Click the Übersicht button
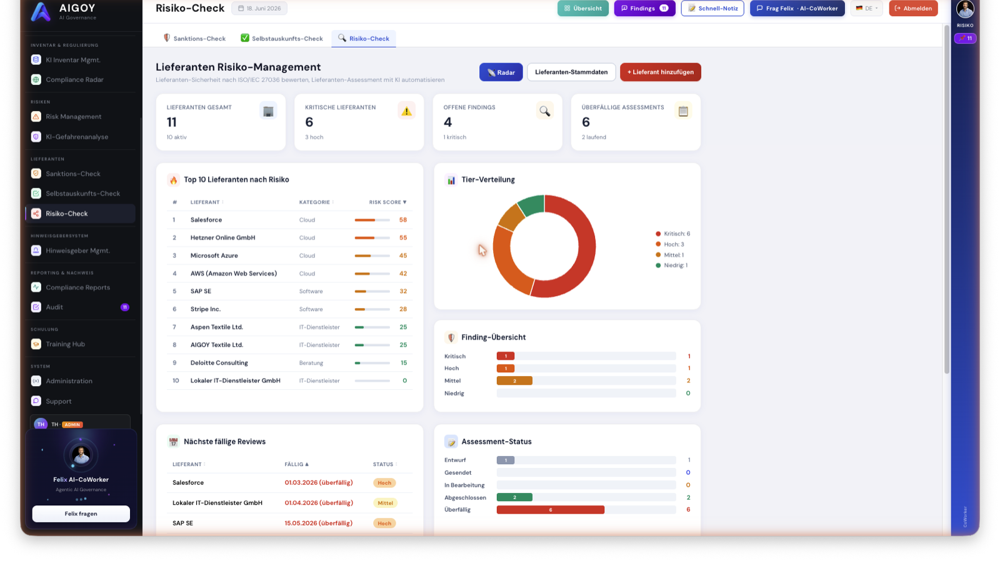This screenshot has height=561, width=1000. pyautogui.click(x=582, y=9)
